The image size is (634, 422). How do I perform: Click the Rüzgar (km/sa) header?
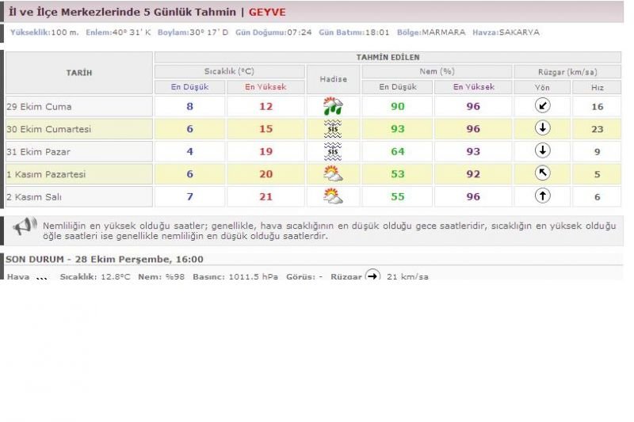click(x=567, y=71)
